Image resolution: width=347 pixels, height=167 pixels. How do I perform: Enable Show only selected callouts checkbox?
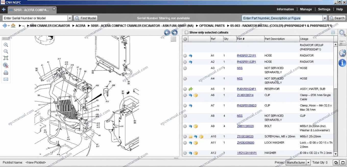186,32
